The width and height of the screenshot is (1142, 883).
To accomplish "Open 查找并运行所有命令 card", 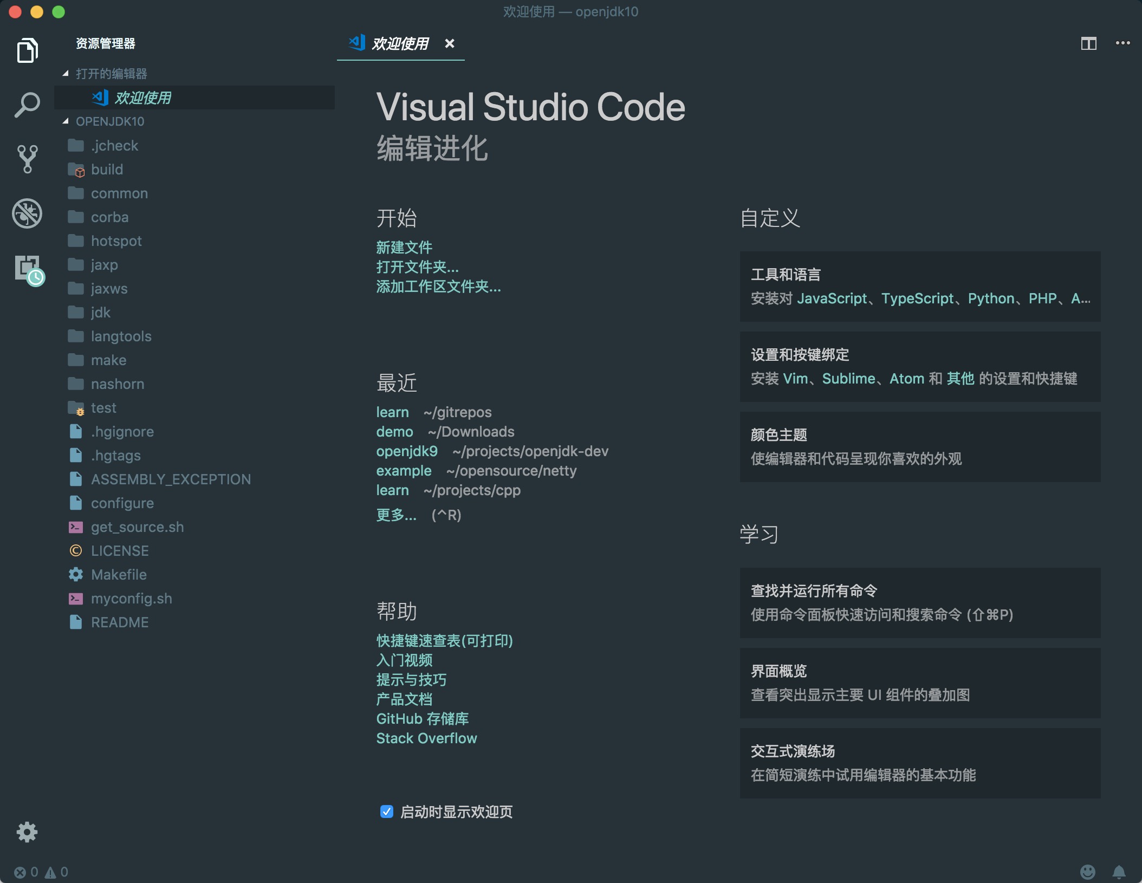I will pos(920,603).
